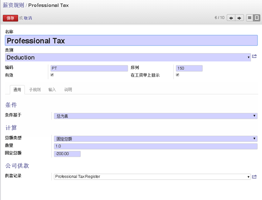Image resolution: width=262 pixels, height=200 pixels.
Task: Toggle 在工资单上显示 checkbox
Action: coord(177,75)
